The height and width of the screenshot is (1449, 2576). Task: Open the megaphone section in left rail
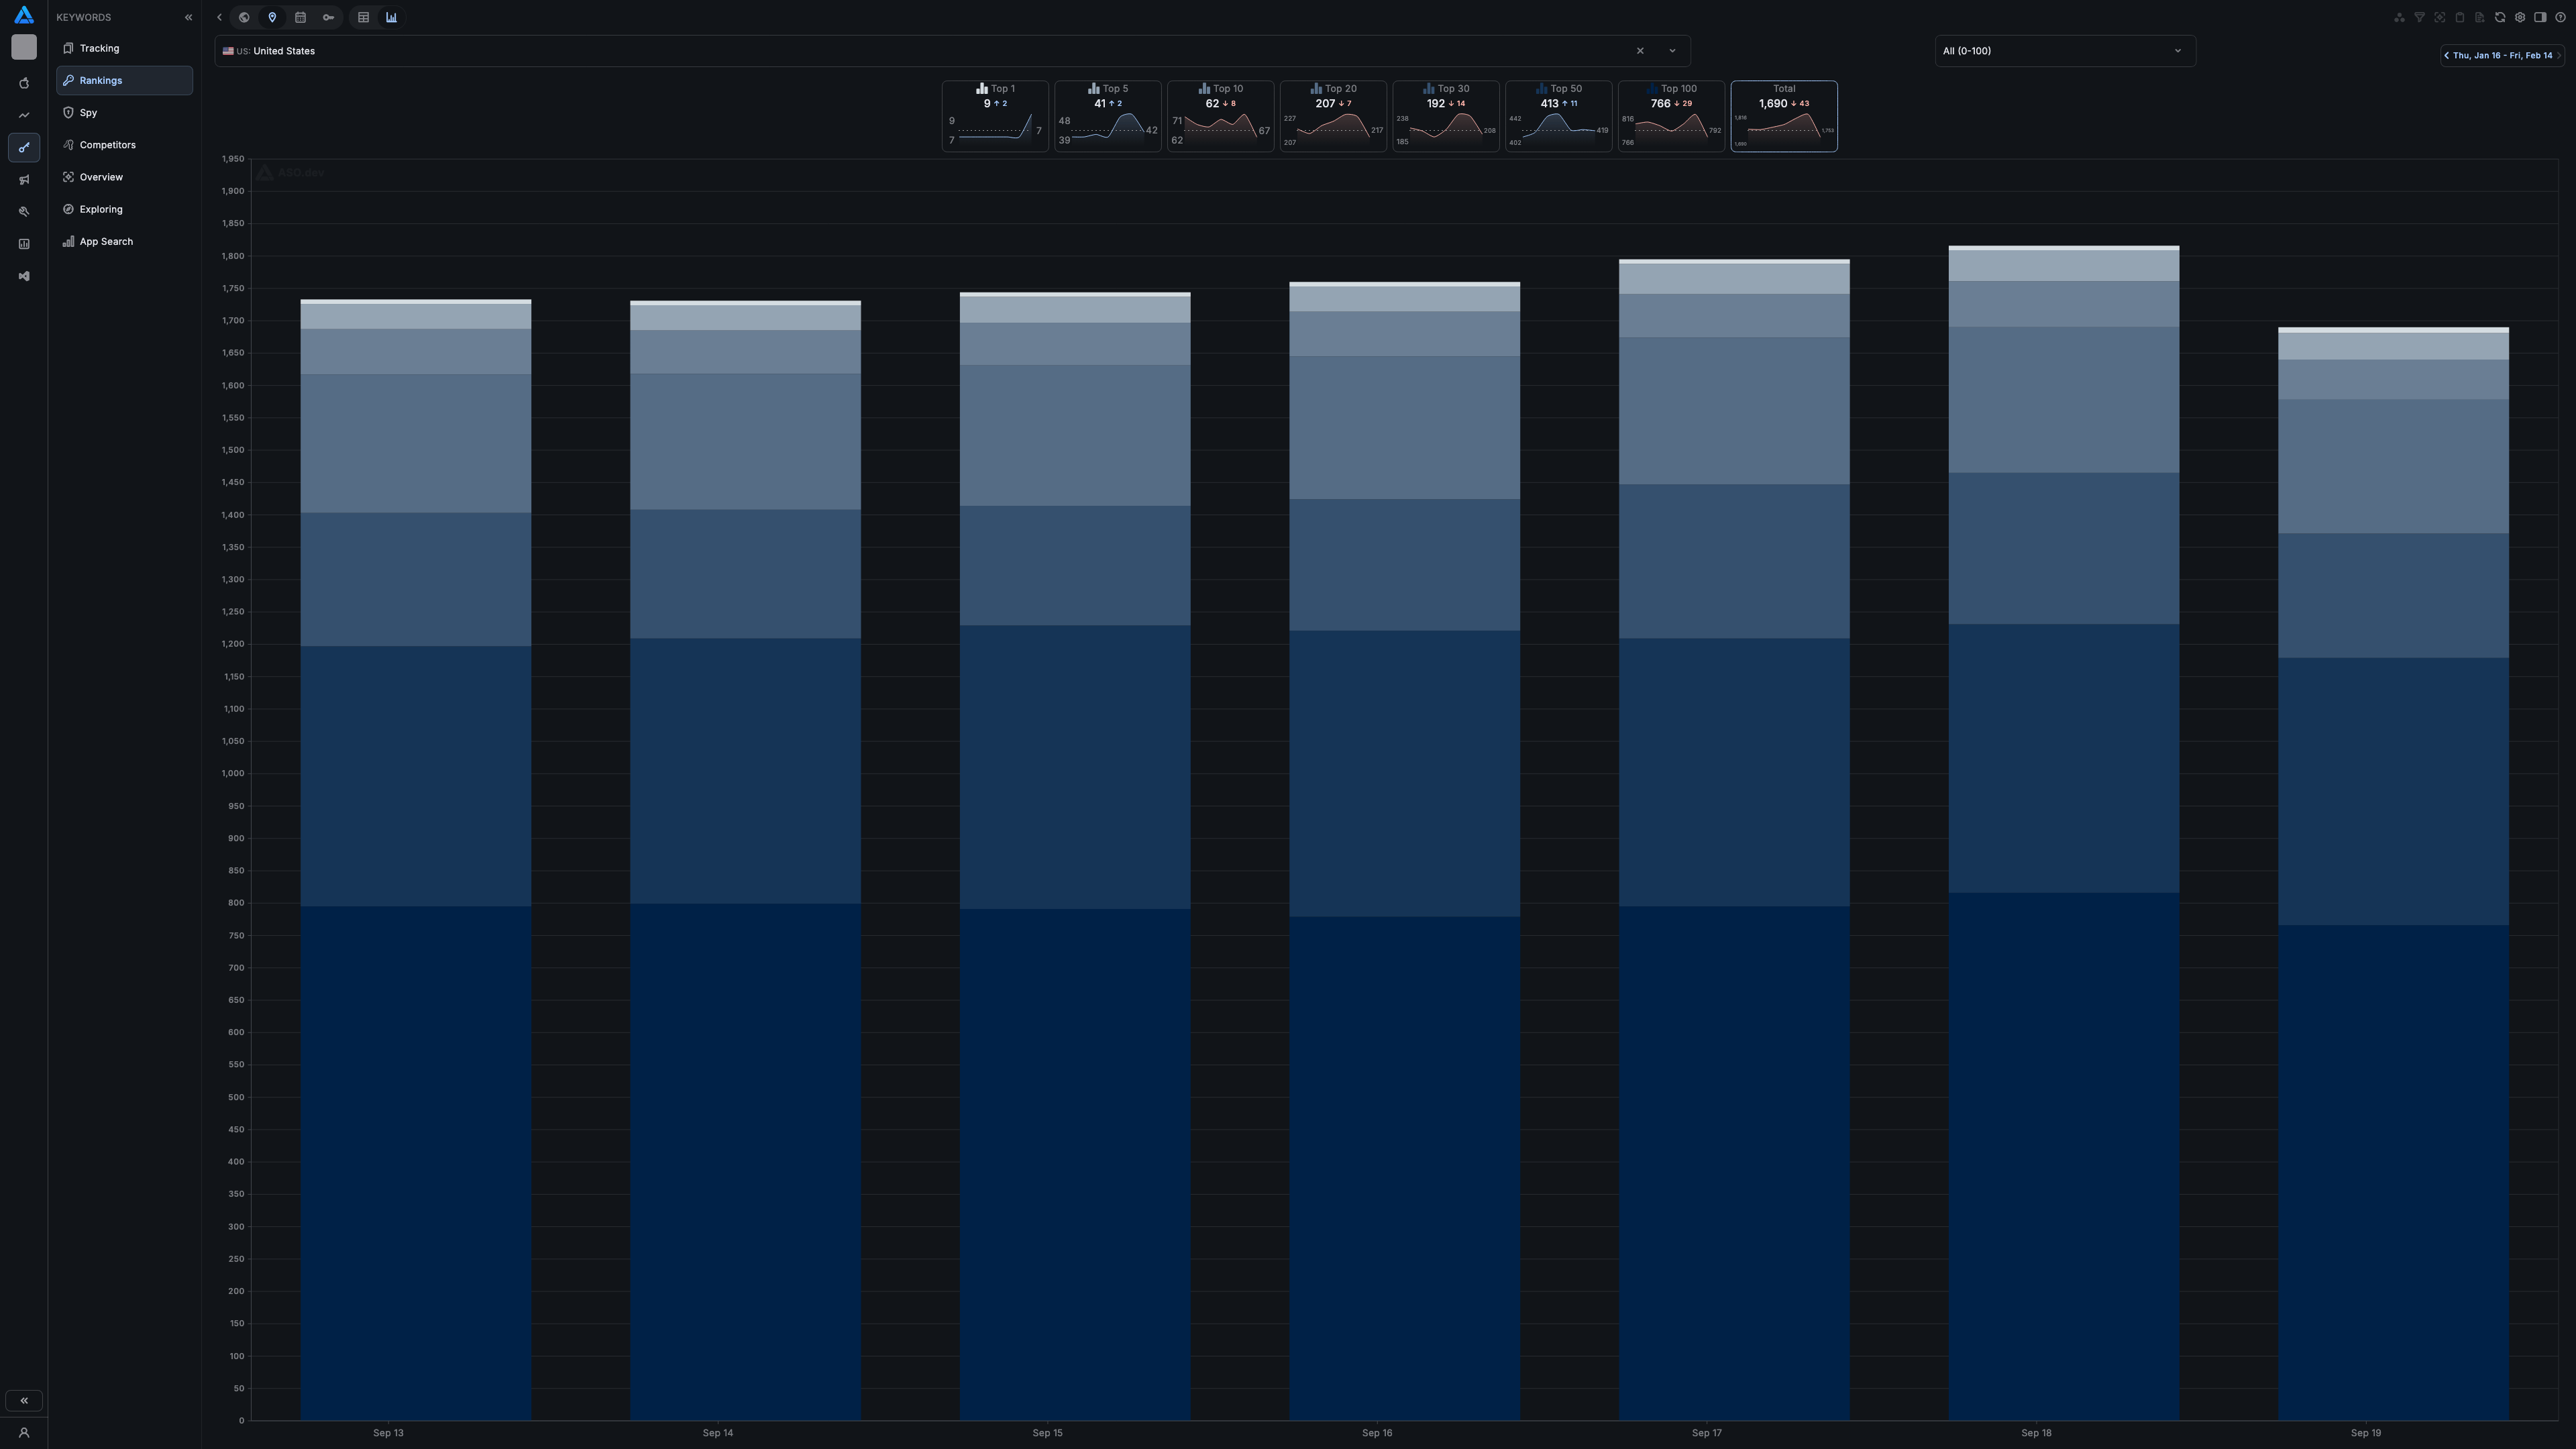tap(24, 180)
